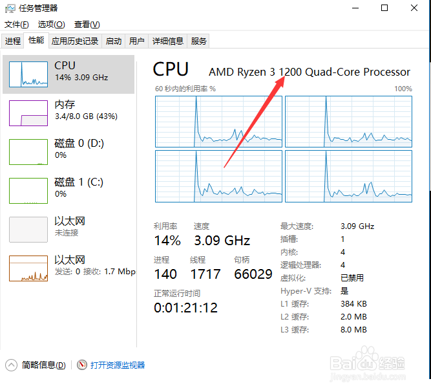This screenshot has height=392, width=431.
Task: Switch to the 启动 tab
Action: pyautogui.click(x=114, y=41)
